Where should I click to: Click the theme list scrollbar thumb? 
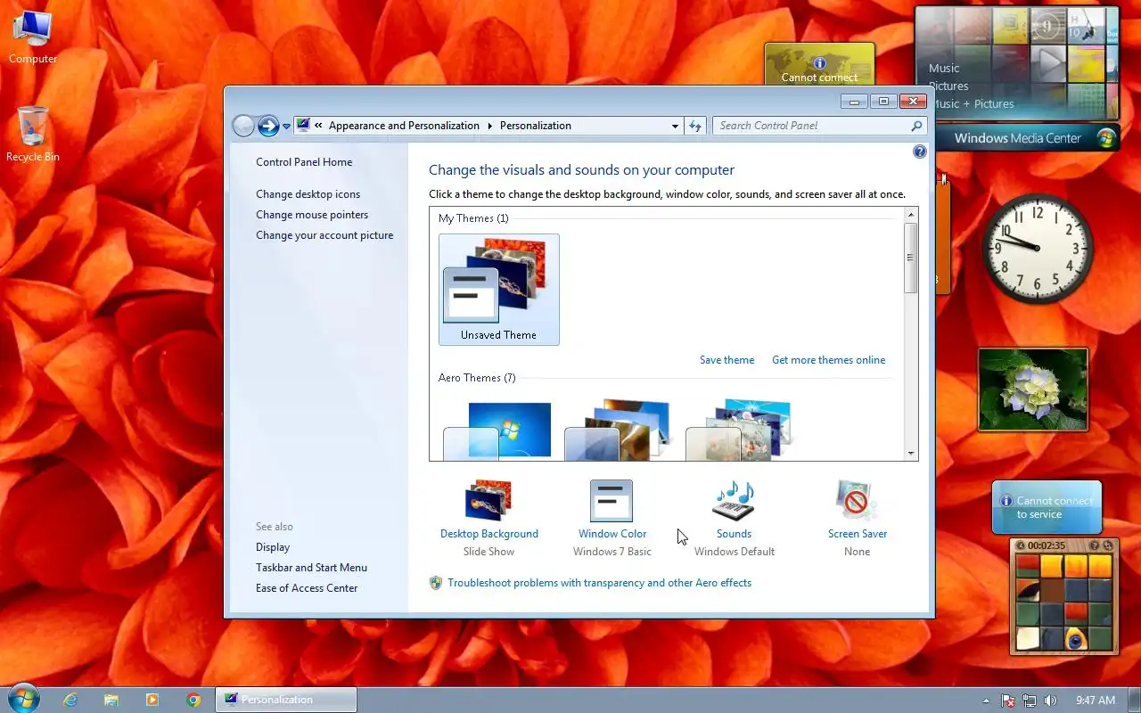click(x=911, y=258)
